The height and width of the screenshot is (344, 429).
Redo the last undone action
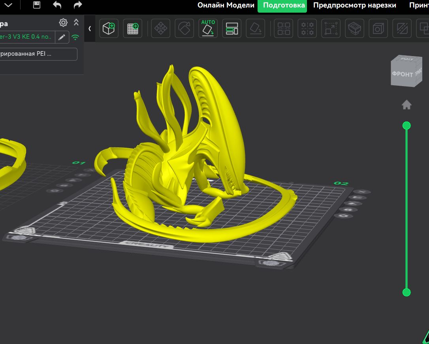pyautogui.click(x=78, y=5)
